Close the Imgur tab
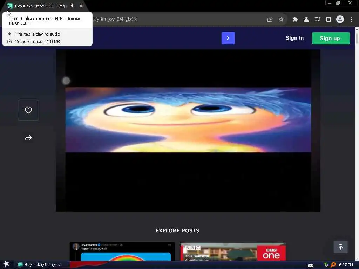 click(81, 6)
